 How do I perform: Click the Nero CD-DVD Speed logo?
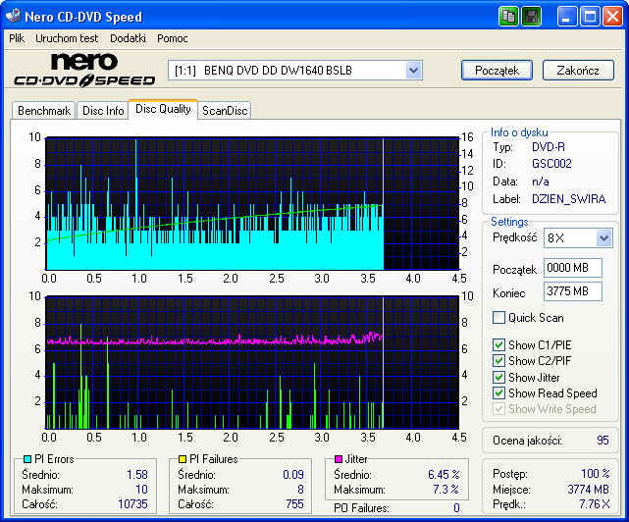tap(84, 70)
